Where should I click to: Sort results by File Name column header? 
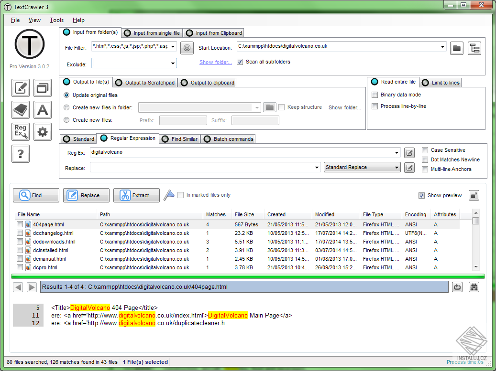[55, 214]
